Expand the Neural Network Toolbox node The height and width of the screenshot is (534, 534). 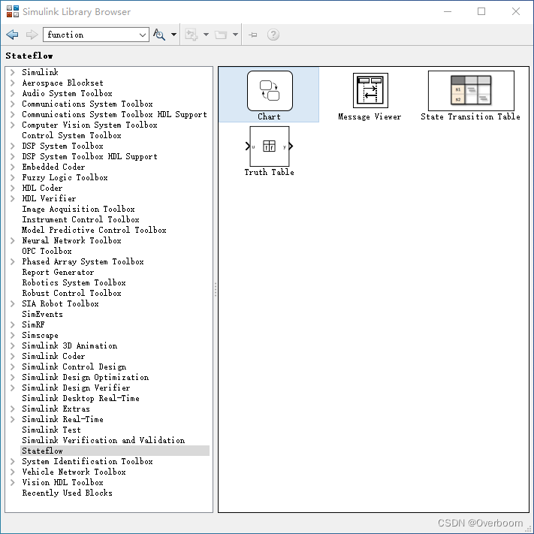(x=13, y=241)
